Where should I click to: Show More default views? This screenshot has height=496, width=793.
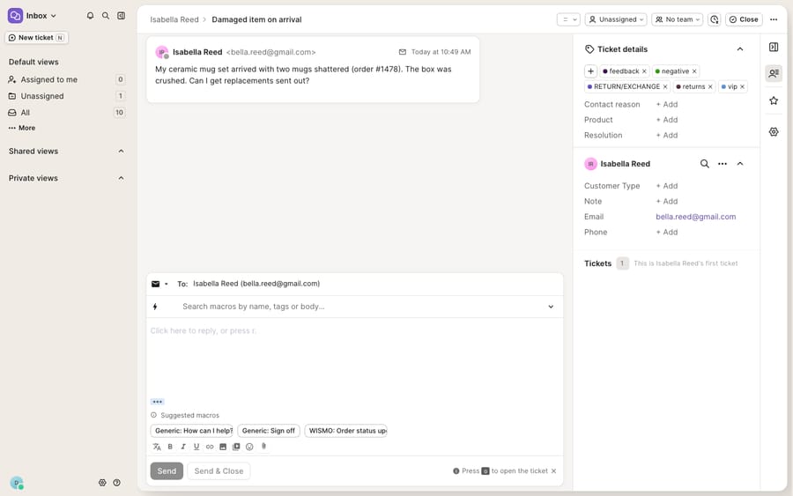pos(22,128)
